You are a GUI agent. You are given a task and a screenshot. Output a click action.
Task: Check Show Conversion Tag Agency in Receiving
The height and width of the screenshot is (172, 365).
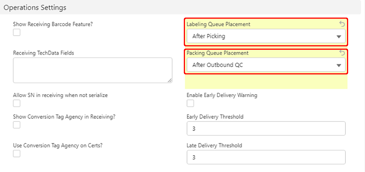click(x=16, y=125)
